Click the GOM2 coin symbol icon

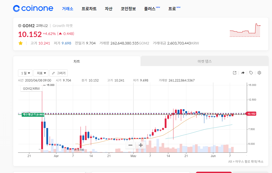click(x=20, y=26)
